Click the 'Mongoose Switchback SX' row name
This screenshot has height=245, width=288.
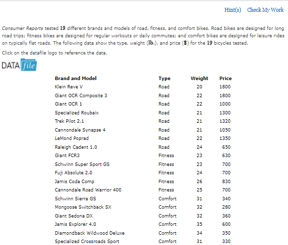(83, 207)
